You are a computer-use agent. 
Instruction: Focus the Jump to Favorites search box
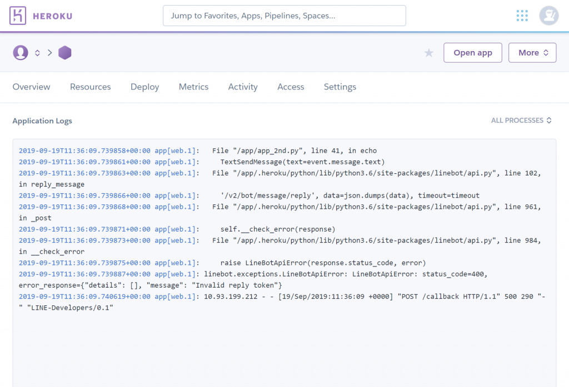coord(284,16)
